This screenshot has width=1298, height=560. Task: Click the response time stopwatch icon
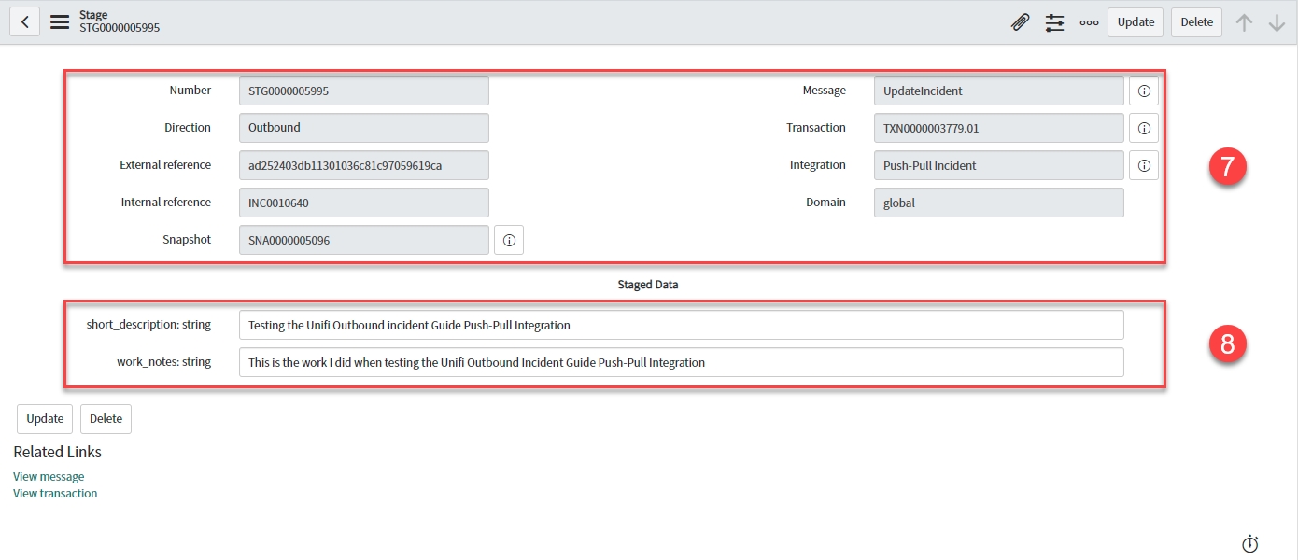[1250, 543]
